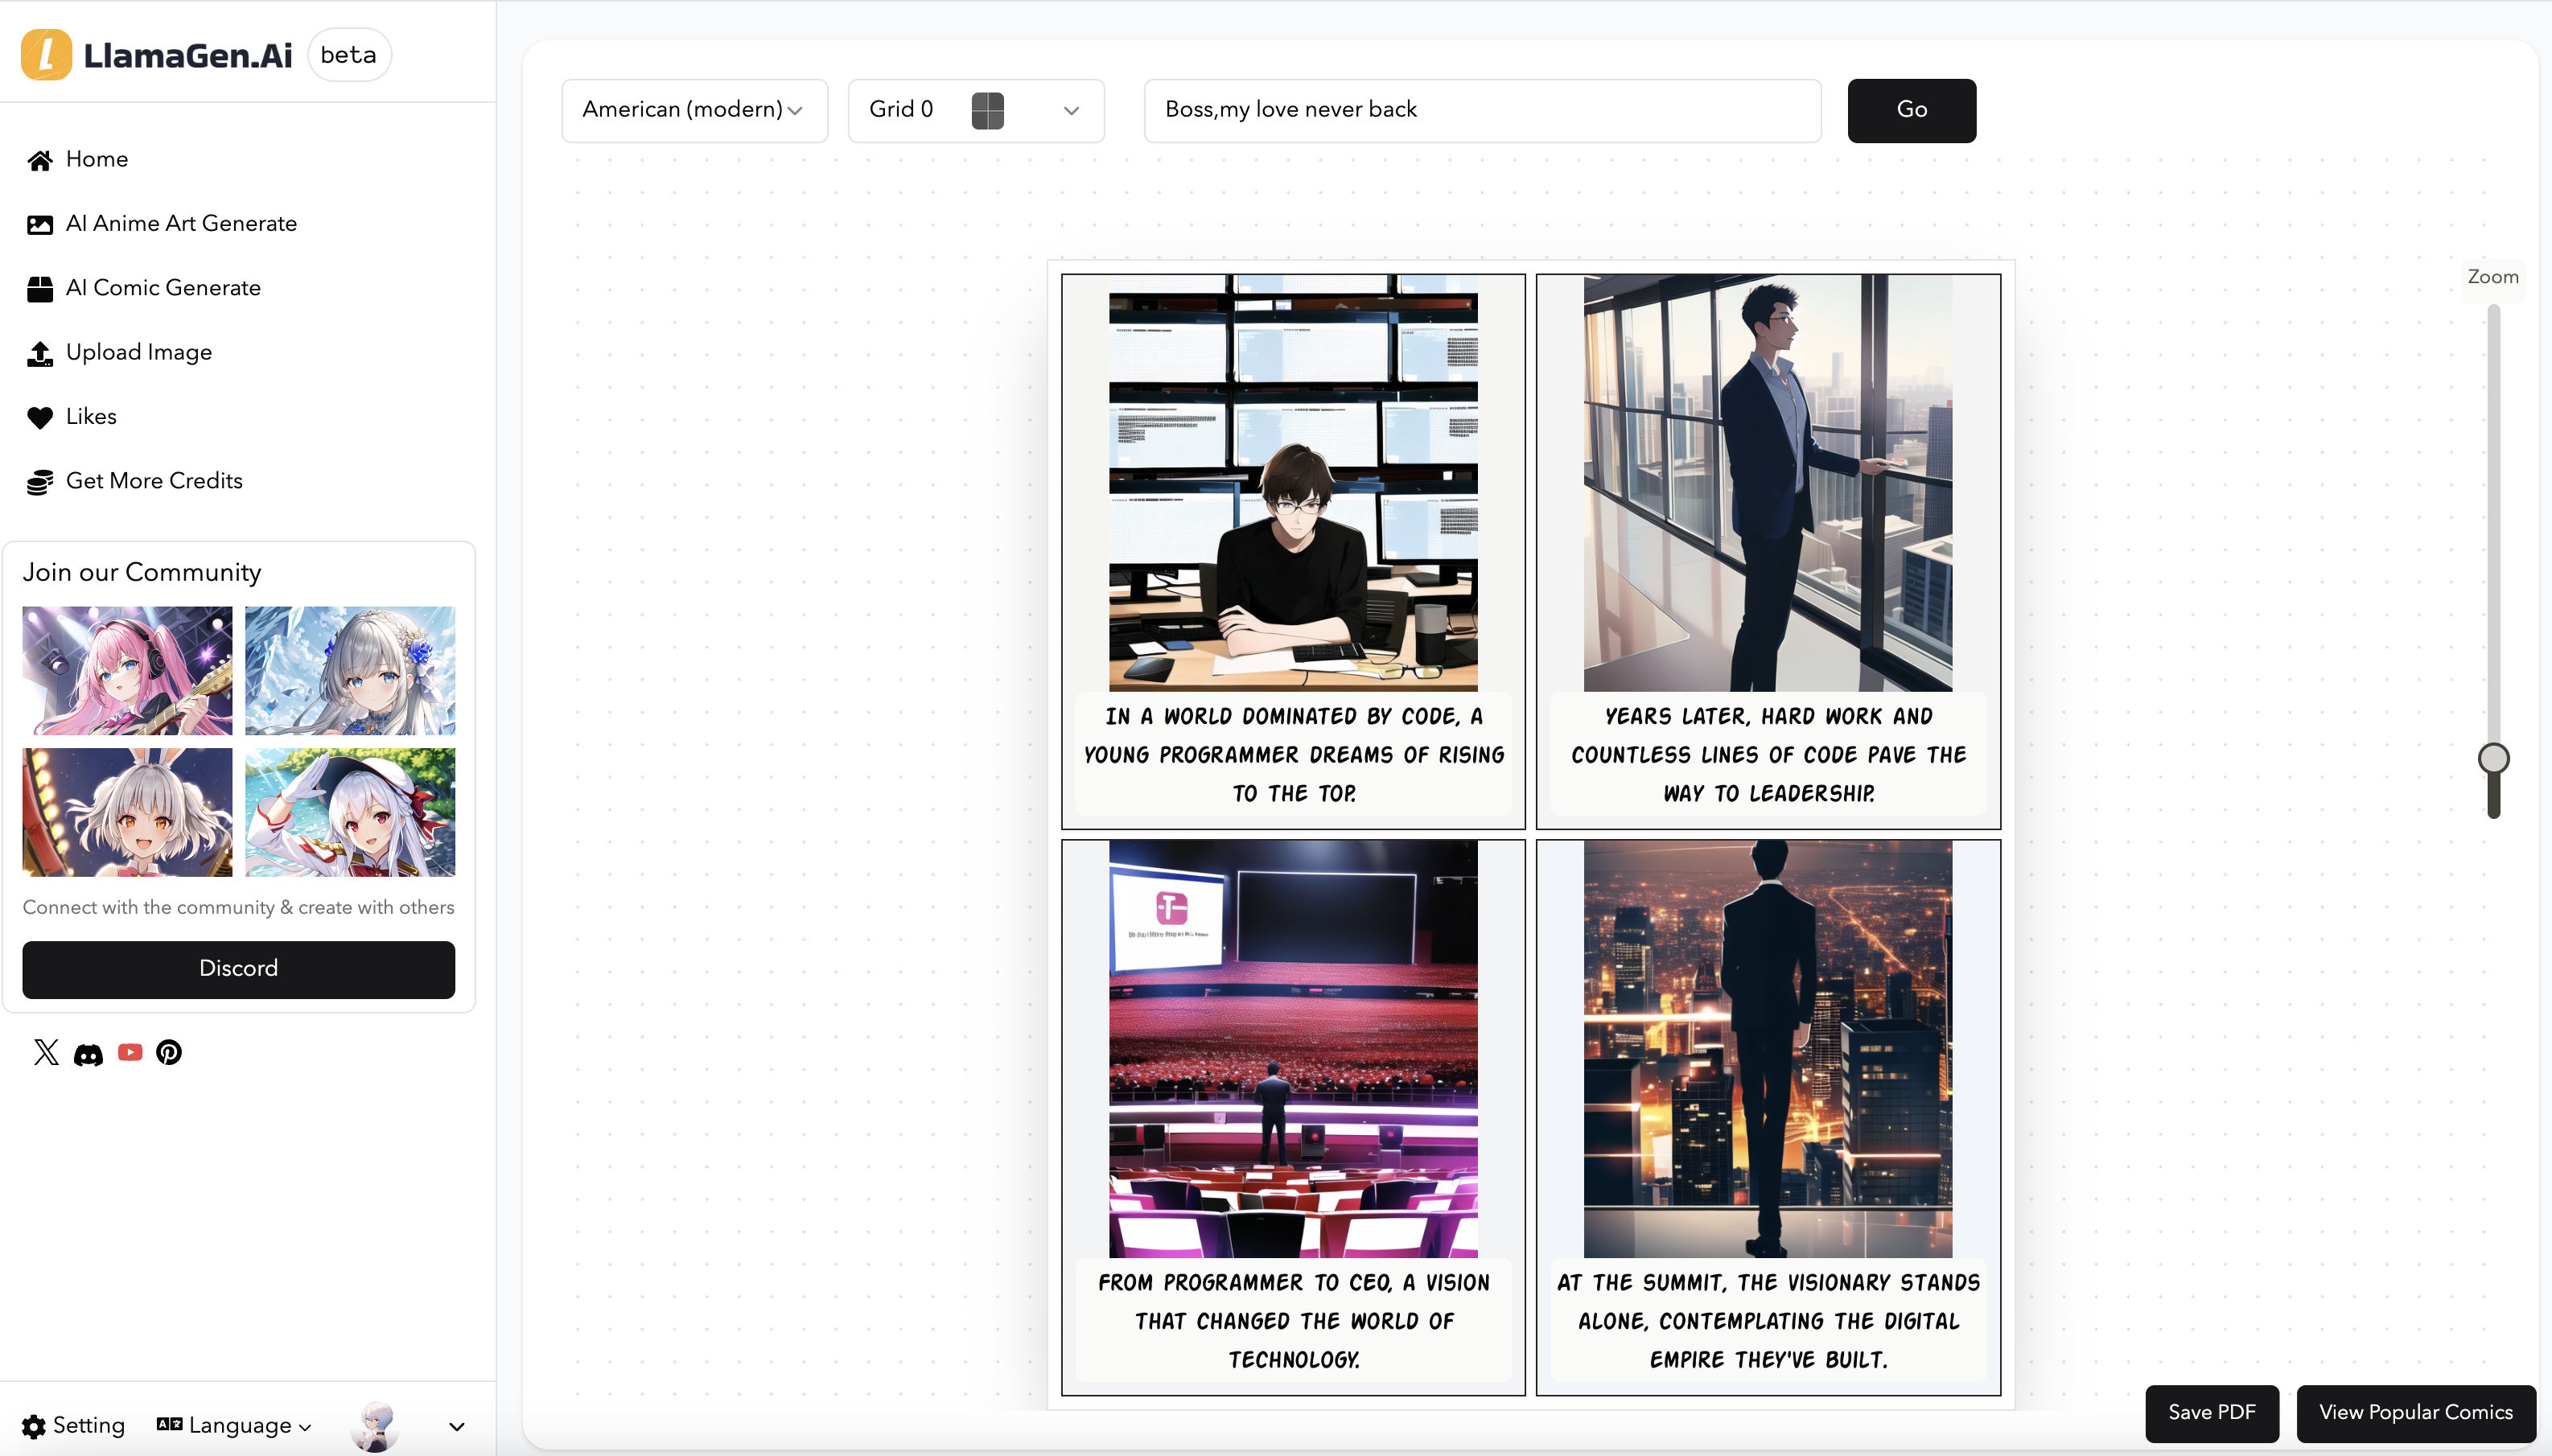
Task: Select the YouTube icon link
Action: click(x=130, y=1051)
